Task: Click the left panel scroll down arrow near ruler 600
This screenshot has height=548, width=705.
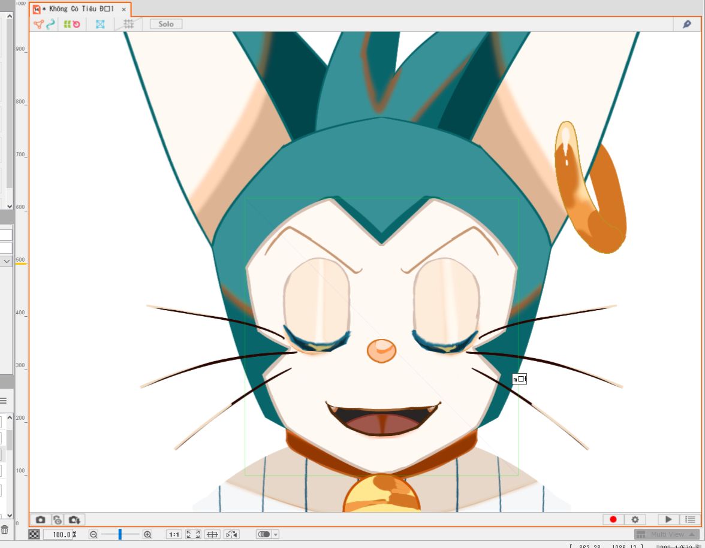Action: 10,206
